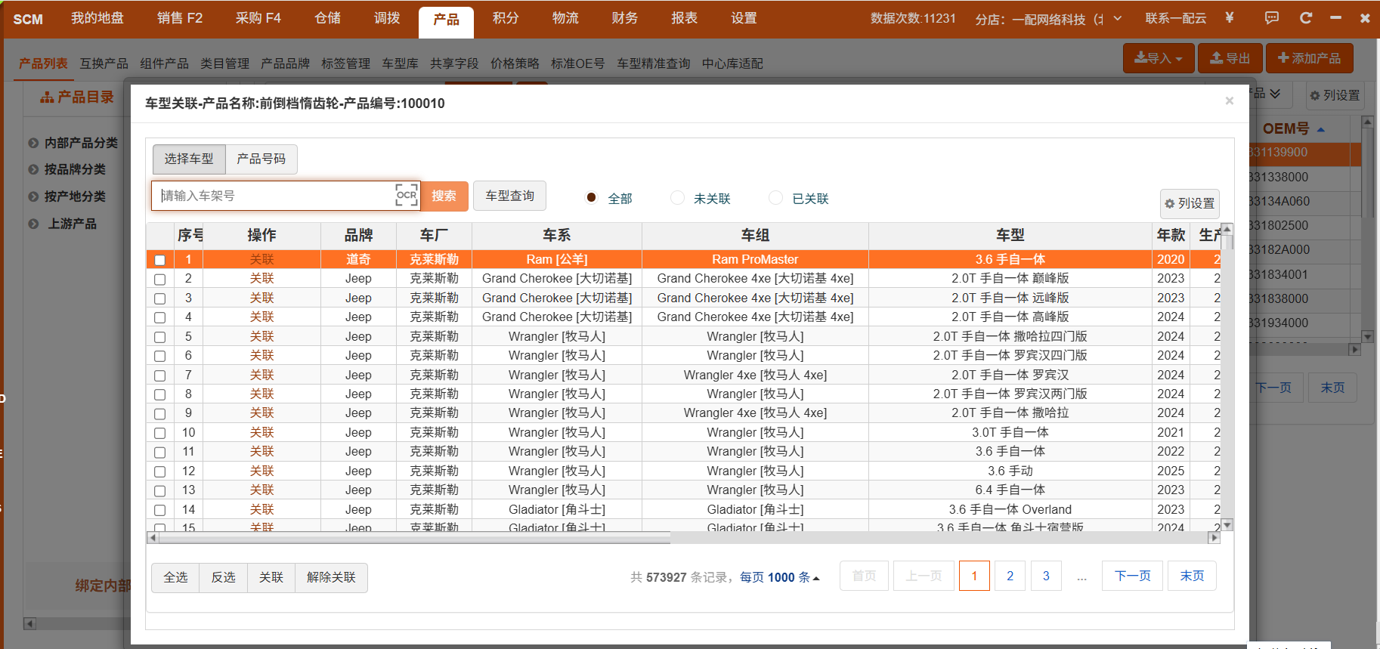Click the 关联 link in row 3
Viewport: 1380px width, 649px height.
[261, 298]
